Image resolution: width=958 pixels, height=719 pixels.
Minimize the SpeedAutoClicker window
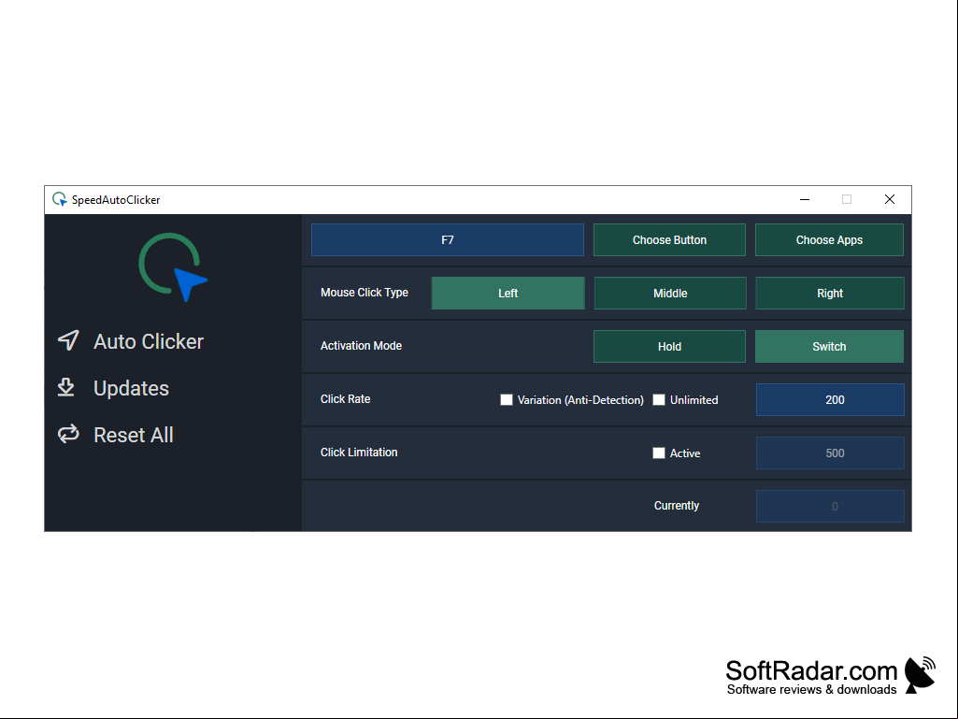[x=805, y=199]
